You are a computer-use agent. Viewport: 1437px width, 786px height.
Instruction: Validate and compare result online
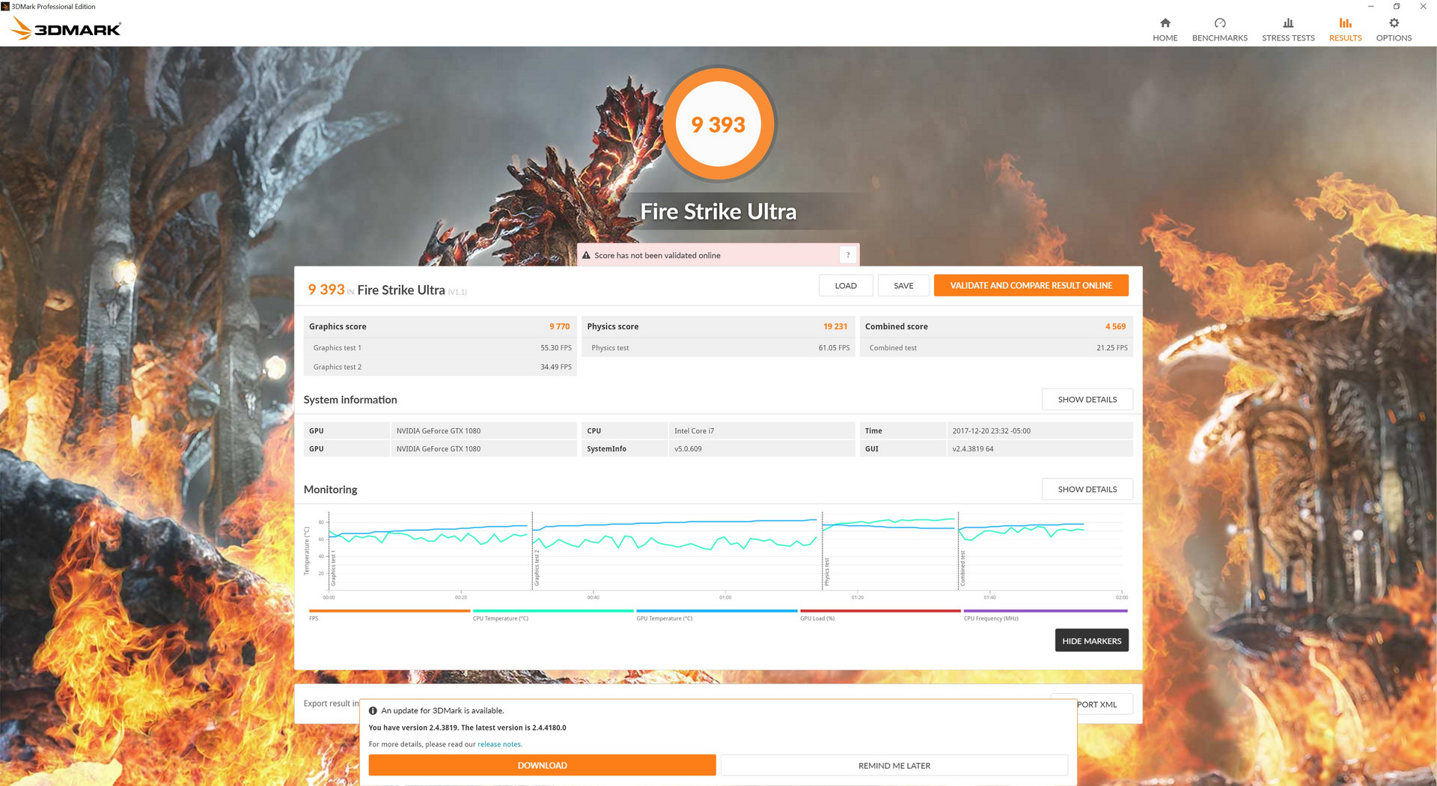(1031, 285)
